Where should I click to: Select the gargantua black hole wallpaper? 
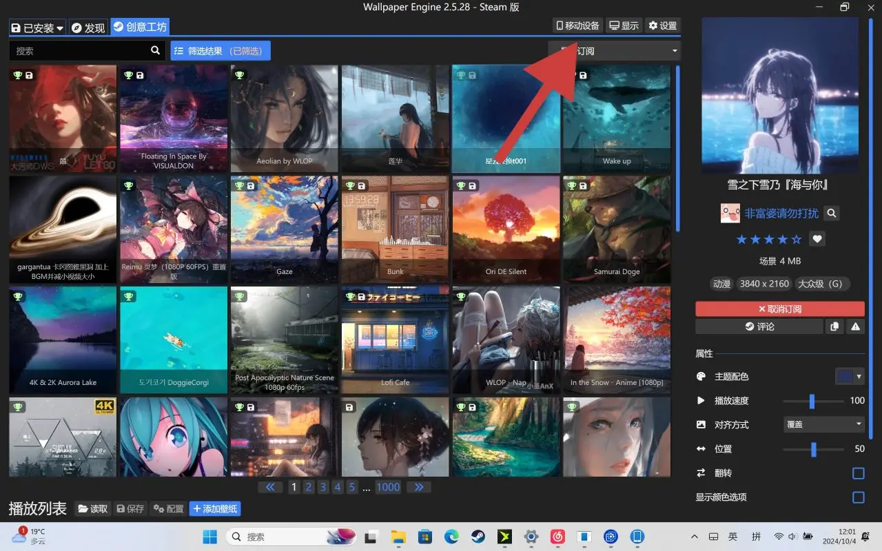coord(63,229)
